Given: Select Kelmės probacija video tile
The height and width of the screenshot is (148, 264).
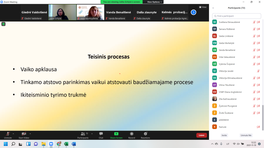Looking at the screenshot, I should pos(175,12).
